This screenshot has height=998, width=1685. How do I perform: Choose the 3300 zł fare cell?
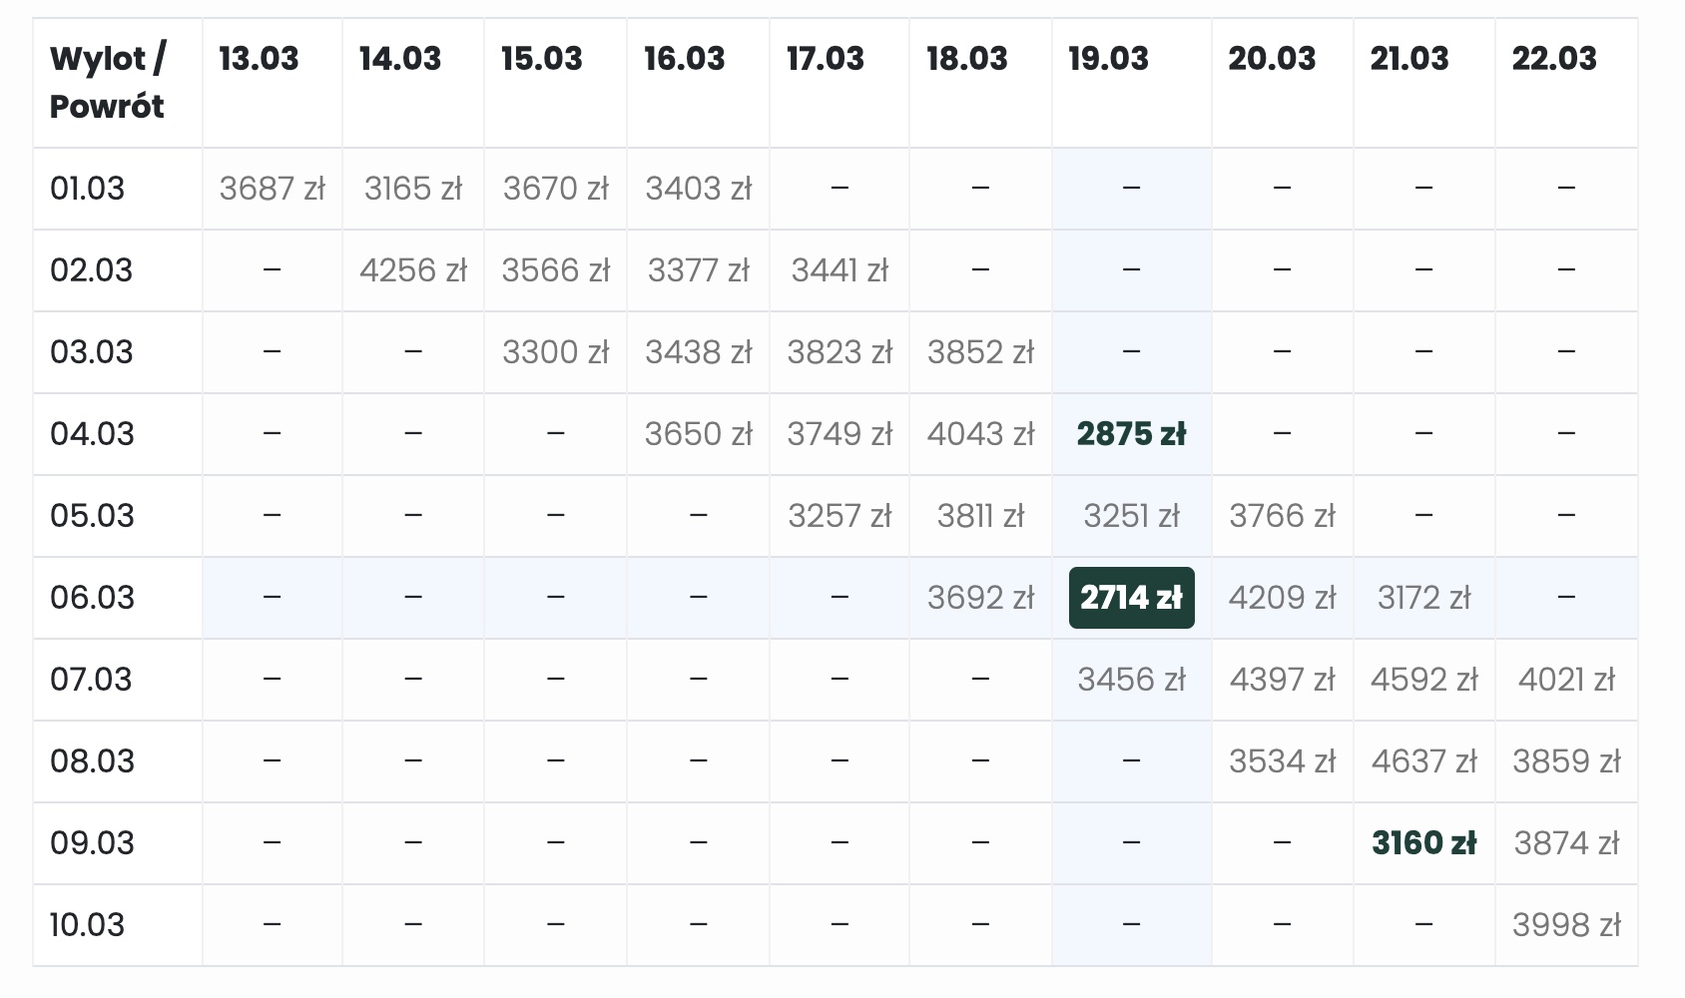pos(555,352)
